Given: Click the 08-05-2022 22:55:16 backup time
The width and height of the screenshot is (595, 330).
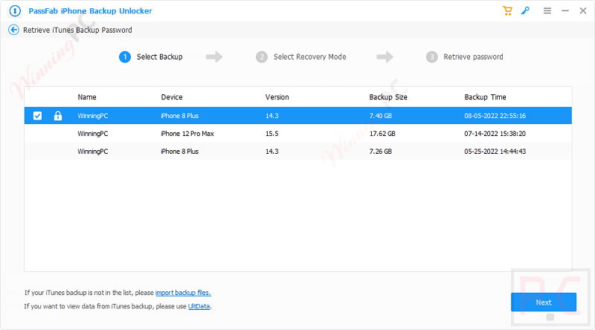Looking at the screenshot, I should coord(495,116).
